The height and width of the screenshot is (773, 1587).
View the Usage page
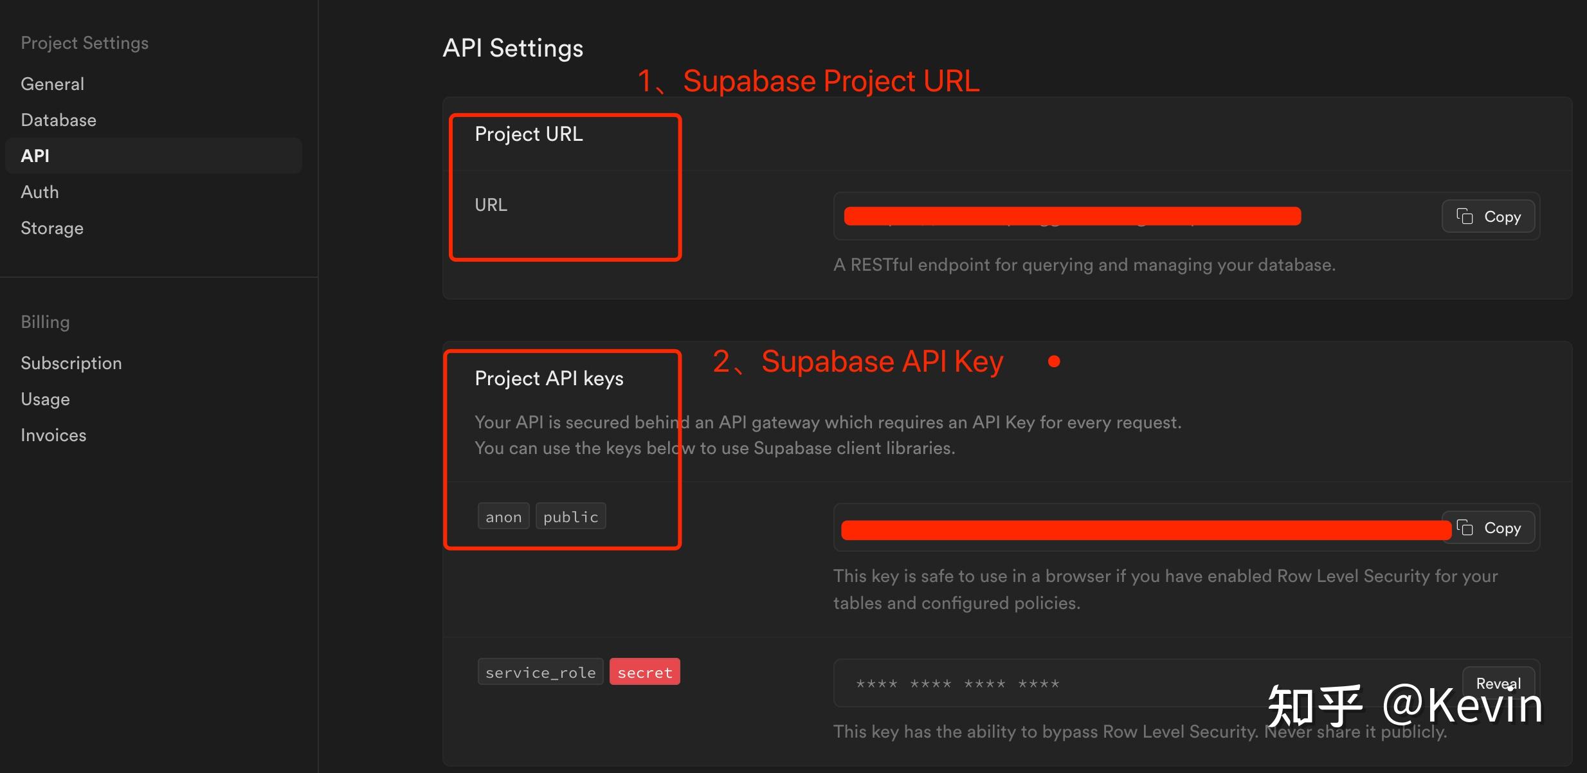[45, 399]
